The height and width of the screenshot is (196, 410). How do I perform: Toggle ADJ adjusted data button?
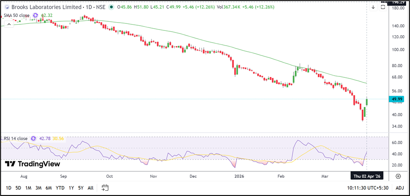400,188
